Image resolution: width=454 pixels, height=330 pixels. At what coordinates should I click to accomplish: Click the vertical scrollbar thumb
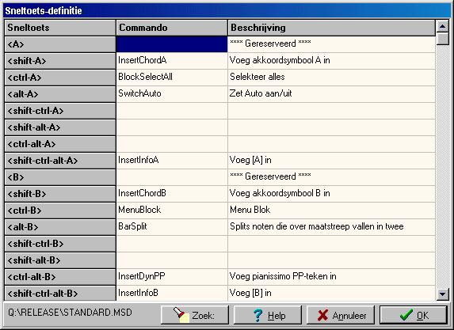pyautogui.click(x=442, y=39)
